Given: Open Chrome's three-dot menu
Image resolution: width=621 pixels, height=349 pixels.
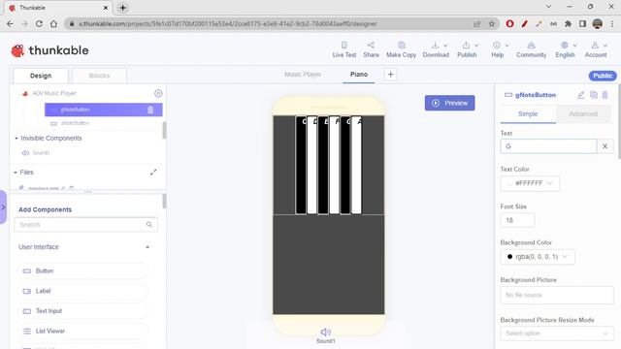Looking at the screenshot, I should coord(612,23).
